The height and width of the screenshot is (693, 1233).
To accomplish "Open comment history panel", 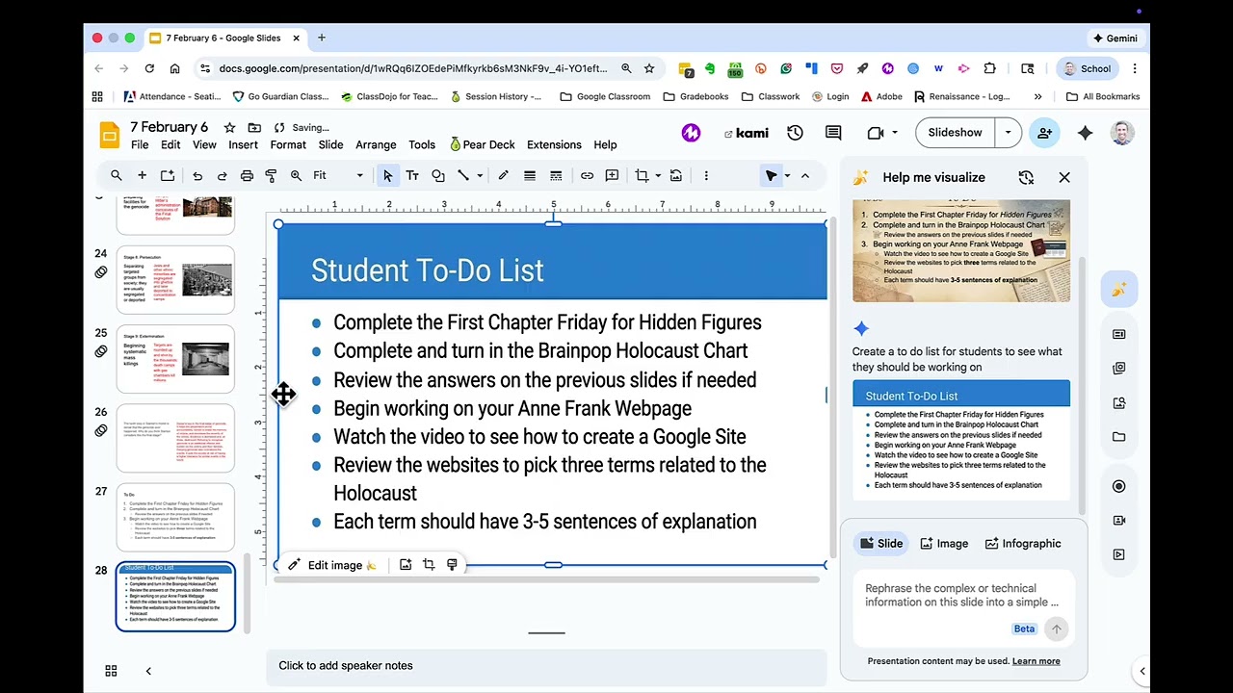I will click(x=833, y=133).
